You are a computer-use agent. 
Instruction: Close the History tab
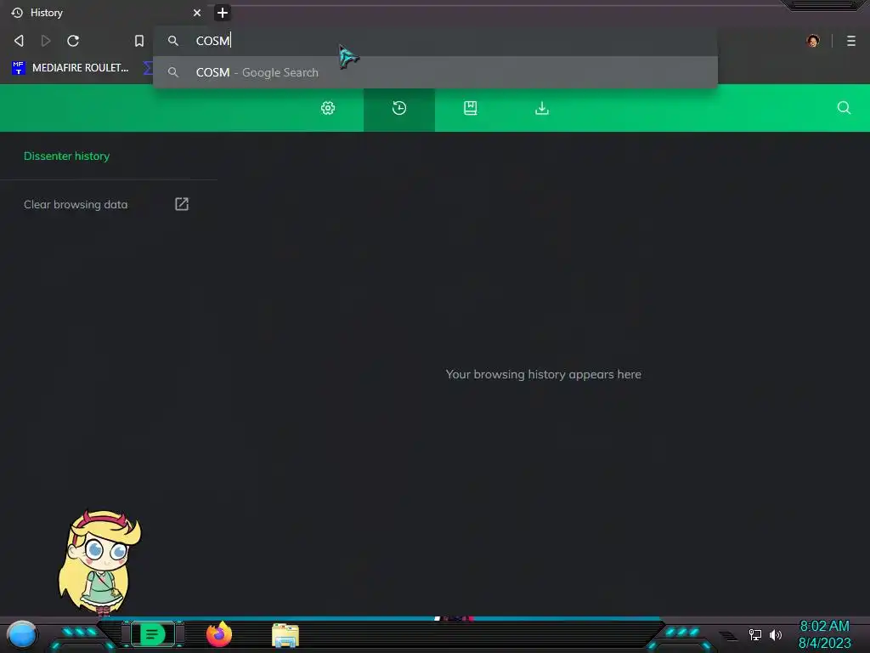click(197, 12)
